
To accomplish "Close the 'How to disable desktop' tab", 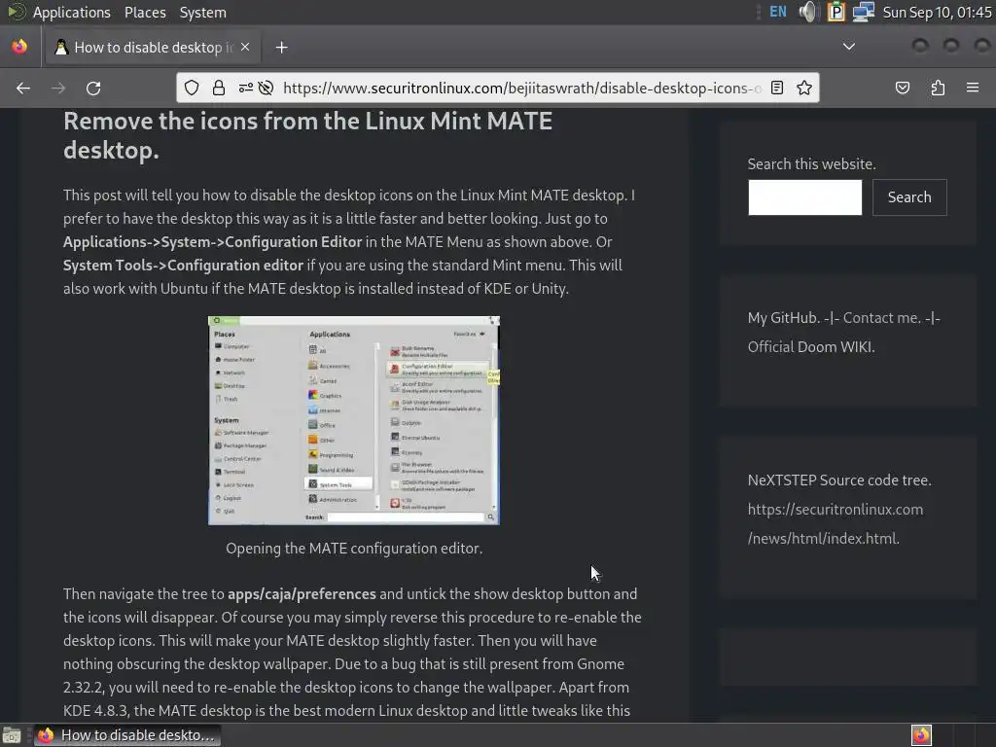I will point(245,47).
